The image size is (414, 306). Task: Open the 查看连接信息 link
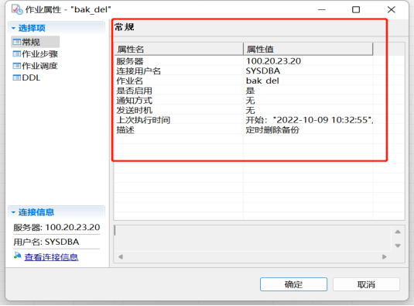51,257
